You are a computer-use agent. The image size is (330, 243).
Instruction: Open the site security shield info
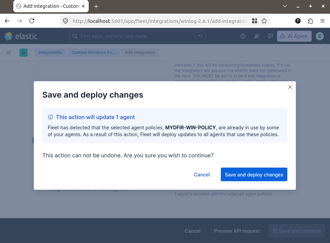coord(66,21)
